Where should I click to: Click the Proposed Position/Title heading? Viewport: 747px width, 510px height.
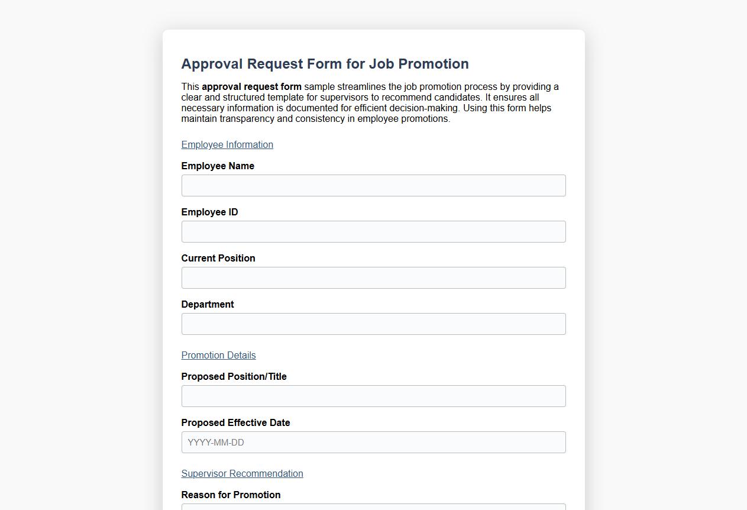(234, 376)
